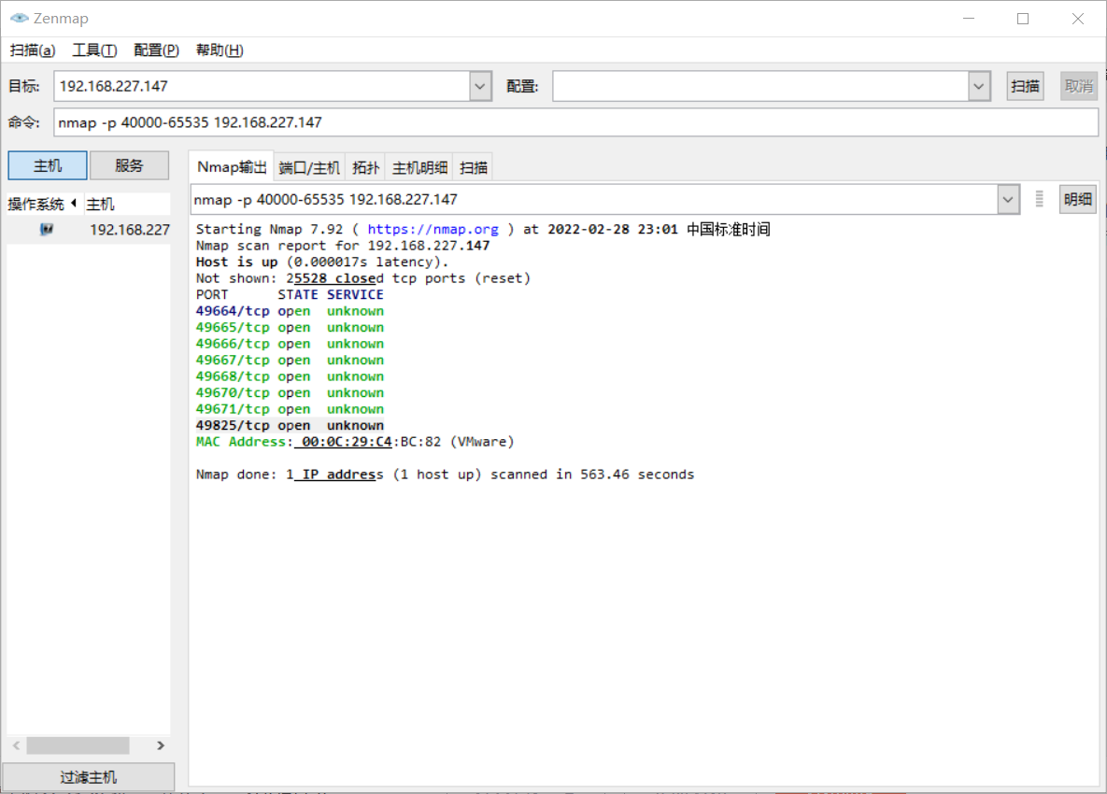Open the target address history dropdown

tap(479, 85)
